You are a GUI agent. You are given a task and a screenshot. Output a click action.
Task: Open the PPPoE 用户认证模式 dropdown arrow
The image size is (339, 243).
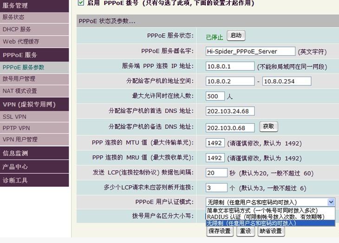331,202
